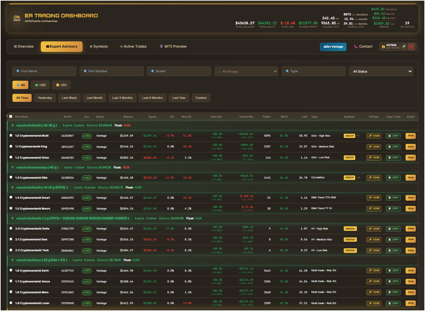Check the 1.2 Cryptowanlanid Orion row checkbox
The height and width of the screenshot is (311, 425).
(11, 157)
